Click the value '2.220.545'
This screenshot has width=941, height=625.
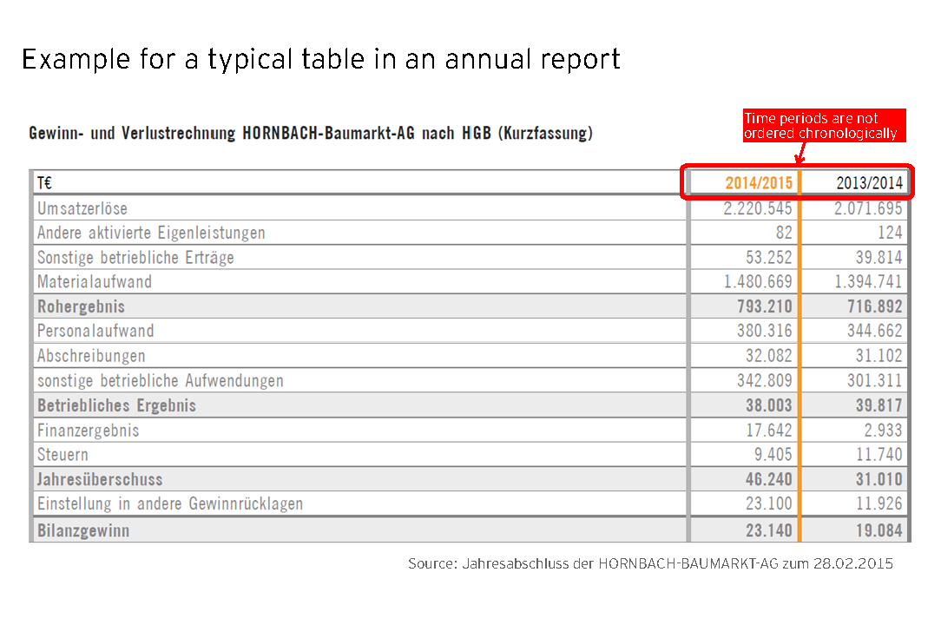[x=758, y=208]
